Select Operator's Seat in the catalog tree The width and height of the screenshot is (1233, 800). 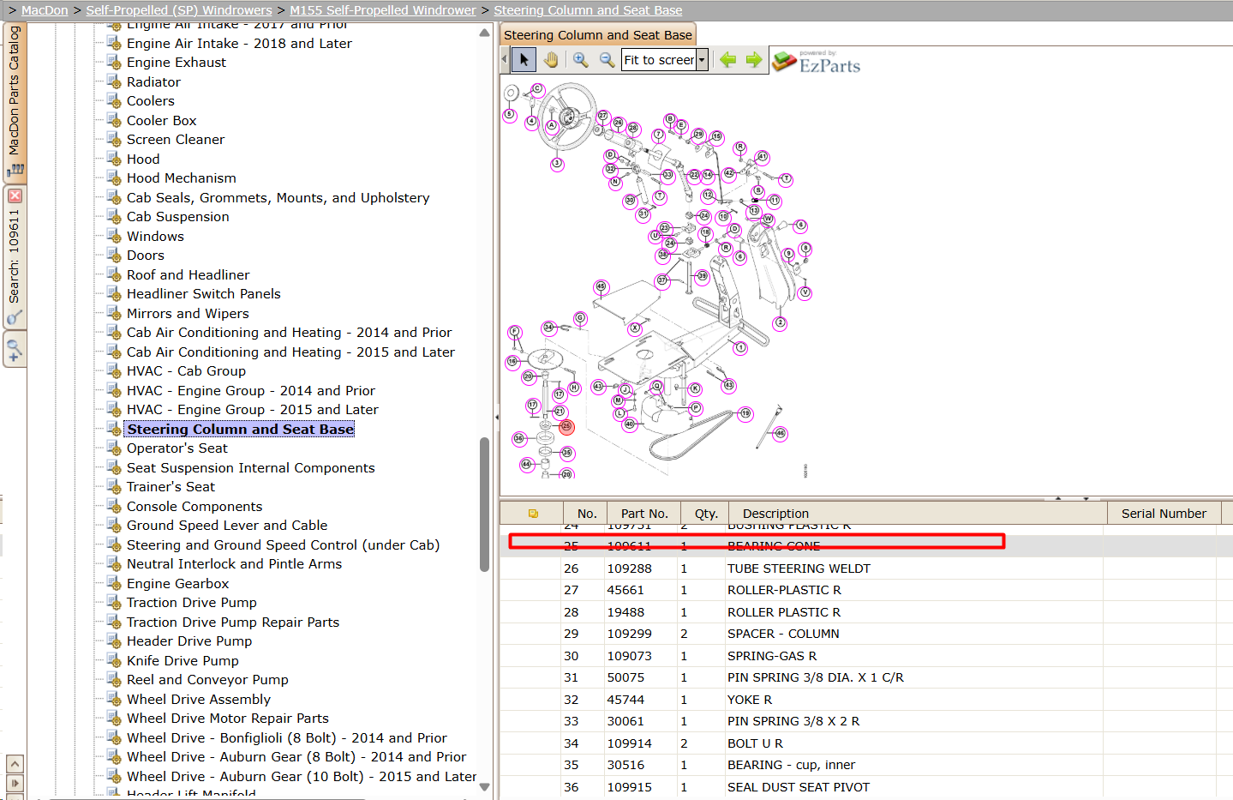tap(177, 448)
